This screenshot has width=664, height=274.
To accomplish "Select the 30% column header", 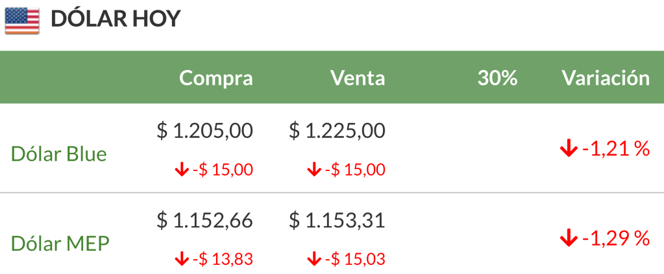I will point(497,78).
